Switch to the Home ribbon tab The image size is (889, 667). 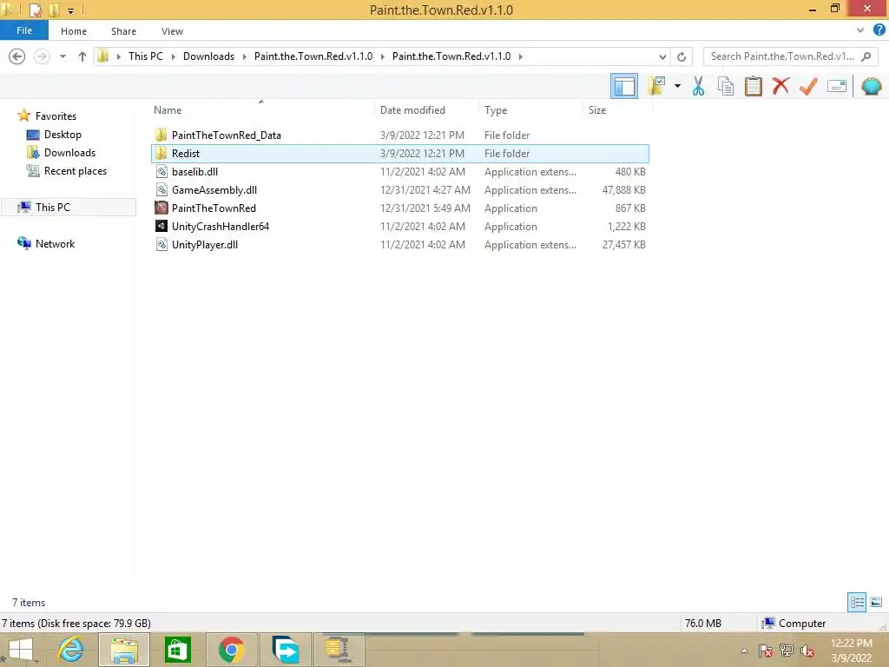tap(74, 31)
